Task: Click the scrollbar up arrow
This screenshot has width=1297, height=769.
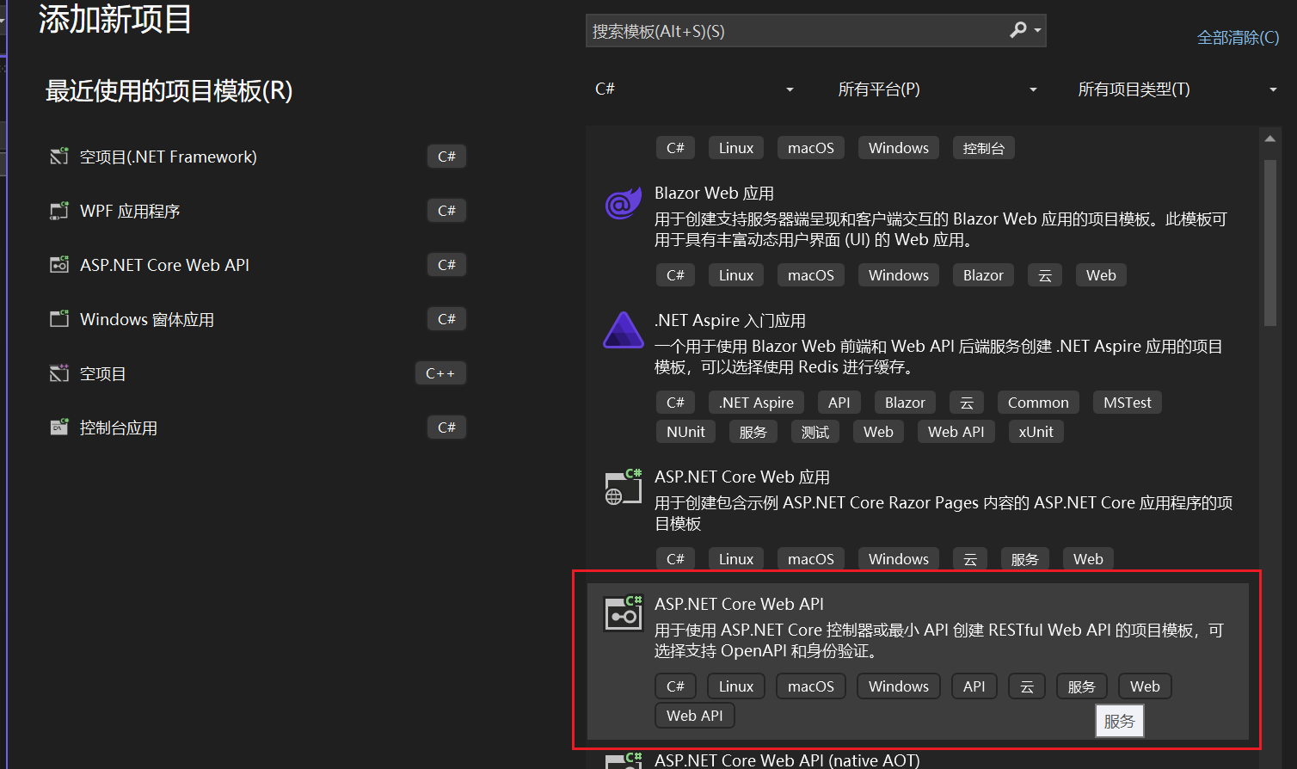Action: (1270, 138)
